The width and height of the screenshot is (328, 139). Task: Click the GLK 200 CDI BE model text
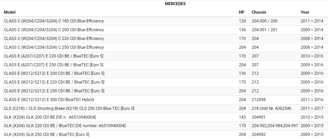coord(50,117)
